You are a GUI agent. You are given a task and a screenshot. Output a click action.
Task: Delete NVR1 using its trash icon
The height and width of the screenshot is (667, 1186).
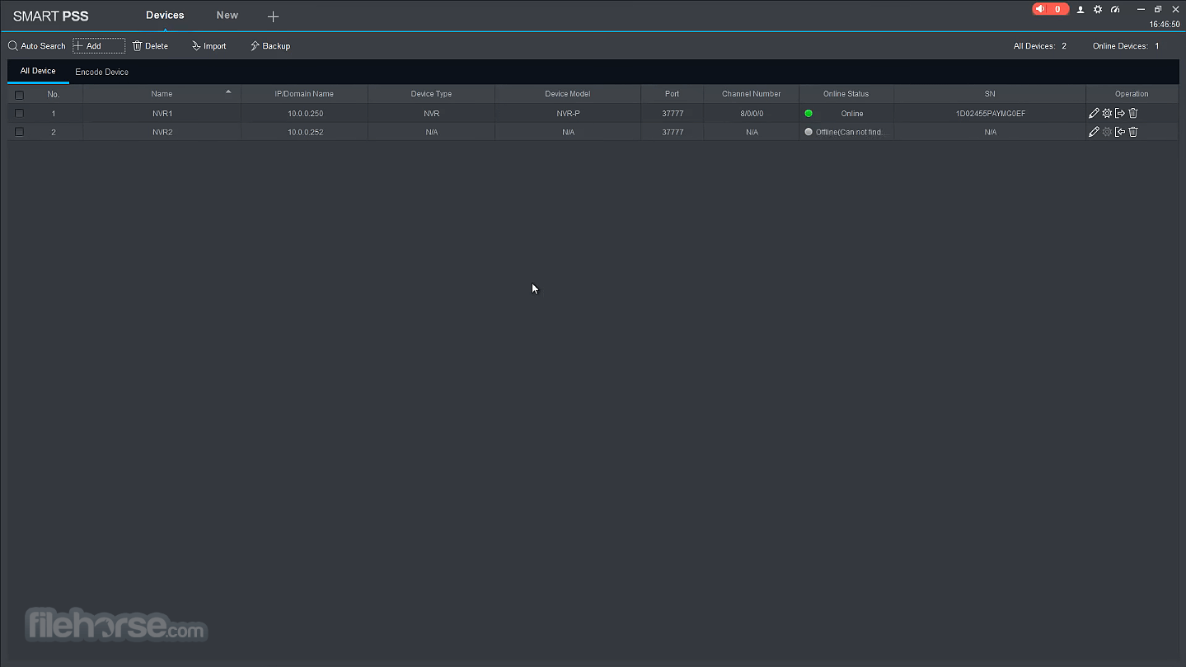[x=1133, y=113]
